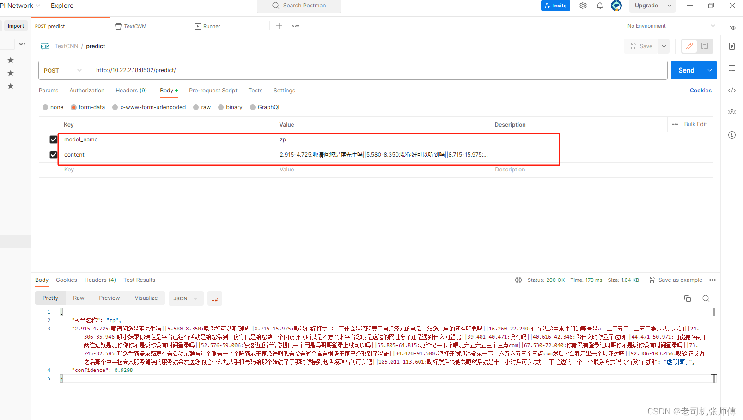Screen dimensions: 743x420
Task: Expand the Upgrade dropdown arrow
Action: [x=669, y=6]
